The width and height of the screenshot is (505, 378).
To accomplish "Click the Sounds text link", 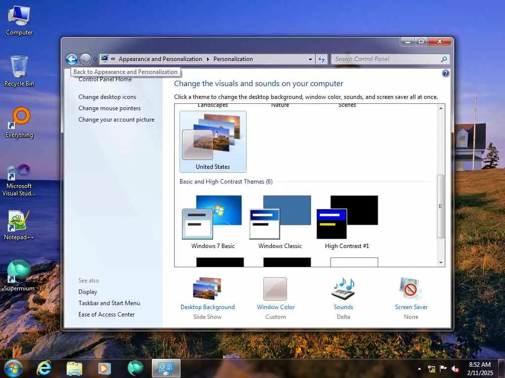I will (343, 307).
